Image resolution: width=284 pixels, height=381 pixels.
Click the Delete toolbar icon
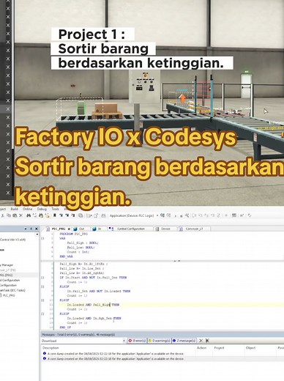[20, 215]
